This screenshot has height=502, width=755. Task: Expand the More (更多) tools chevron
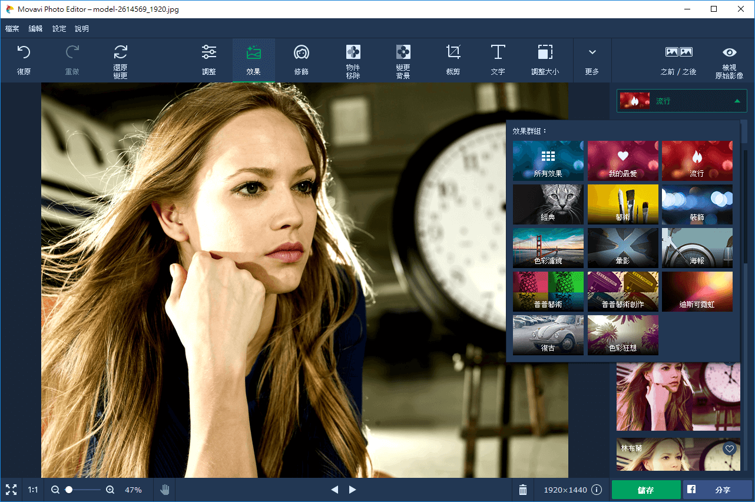(x=592, y=53)
